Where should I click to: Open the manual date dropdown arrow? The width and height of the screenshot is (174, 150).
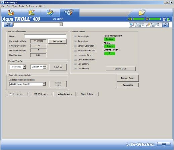click(x=24, y=67)
